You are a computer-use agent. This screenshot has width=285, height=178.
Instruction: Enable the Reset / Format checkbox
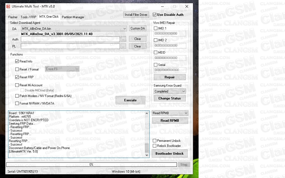click(17, 69)
